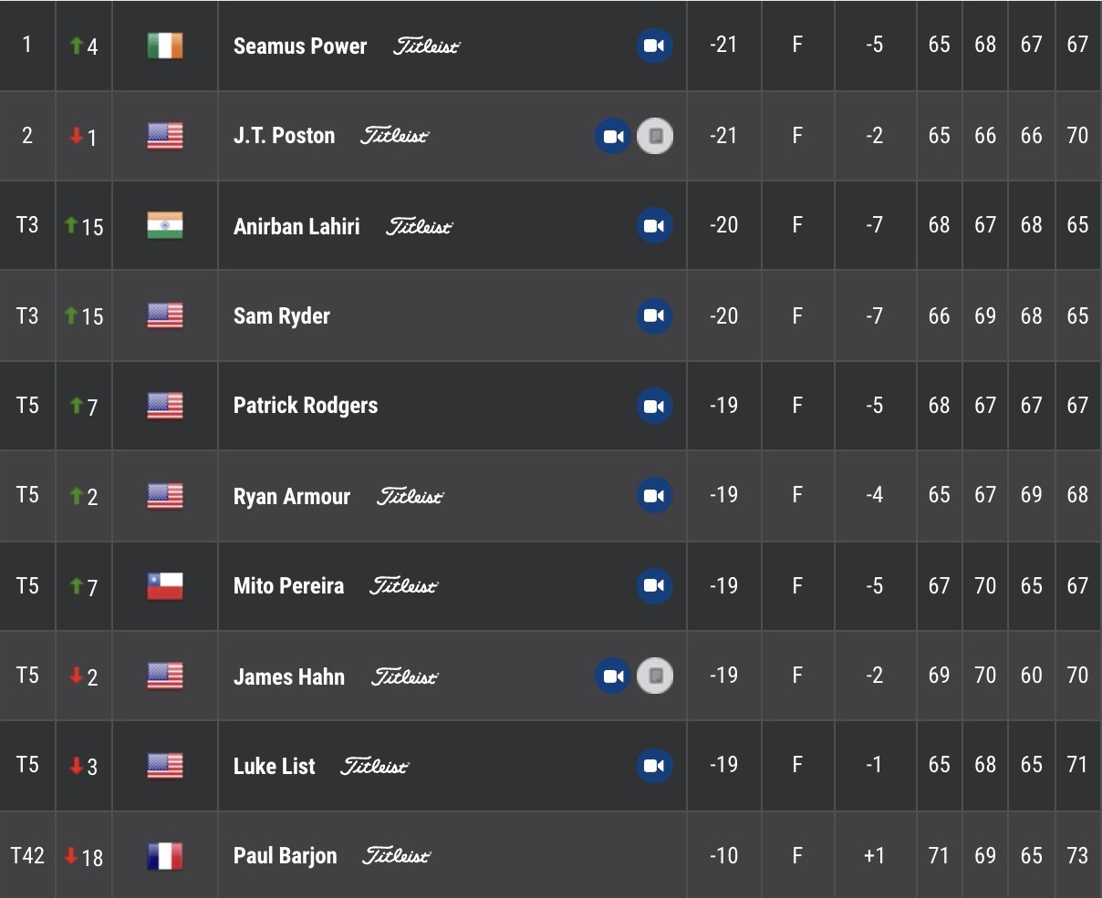
Task: Click Ireland flag in Seamus Power row
Action: [x=165, y=46]
